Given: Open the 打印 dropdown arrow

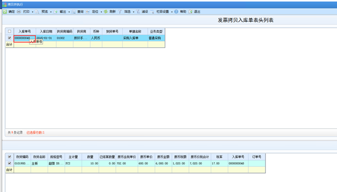Looking at the screenshot, I should 33,12.
